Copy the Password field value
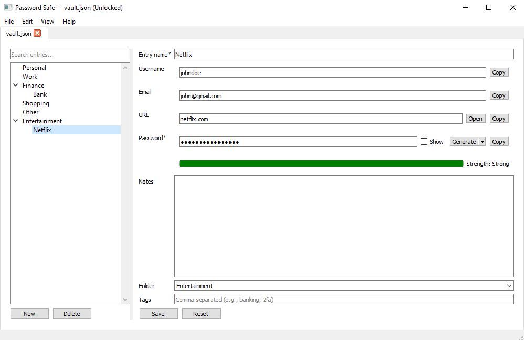Viewport: 524px width, 340px height. 498,141
